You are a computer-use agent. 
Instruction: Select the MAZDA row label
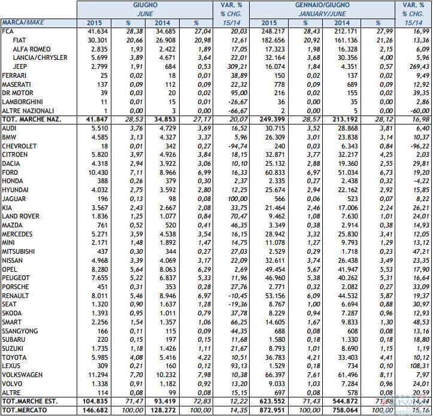point(12,225)
